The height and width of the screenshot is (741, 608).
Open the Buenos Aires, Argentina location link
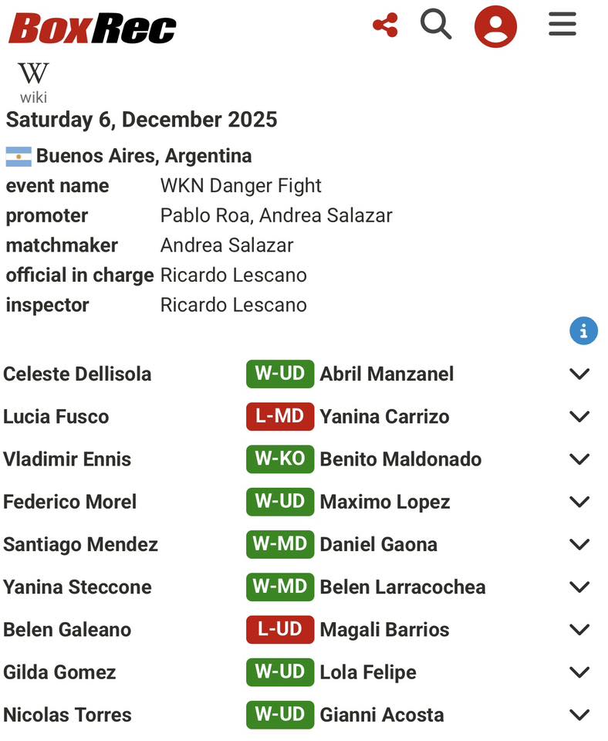click(x=144, y=156)
